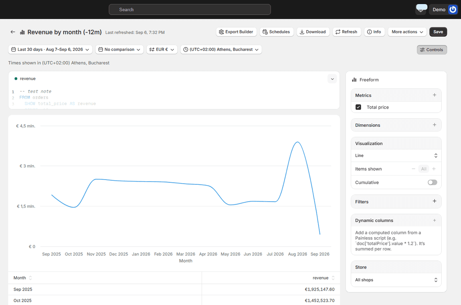This screenshot has width=461, height=305.
Task: Refresh the report
Action: pyautogui.click(x=347, y=32)
